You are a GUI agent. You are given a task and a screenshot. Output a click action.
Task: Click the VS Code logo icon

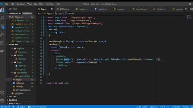click(x=1, y=4)
